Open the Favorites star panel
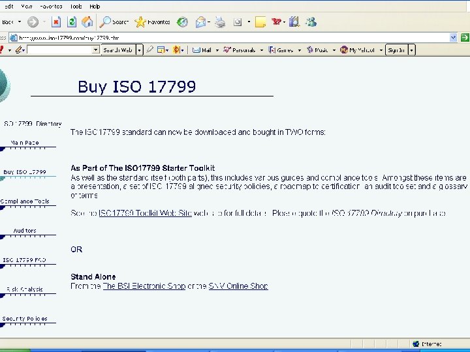 (152, 22)
